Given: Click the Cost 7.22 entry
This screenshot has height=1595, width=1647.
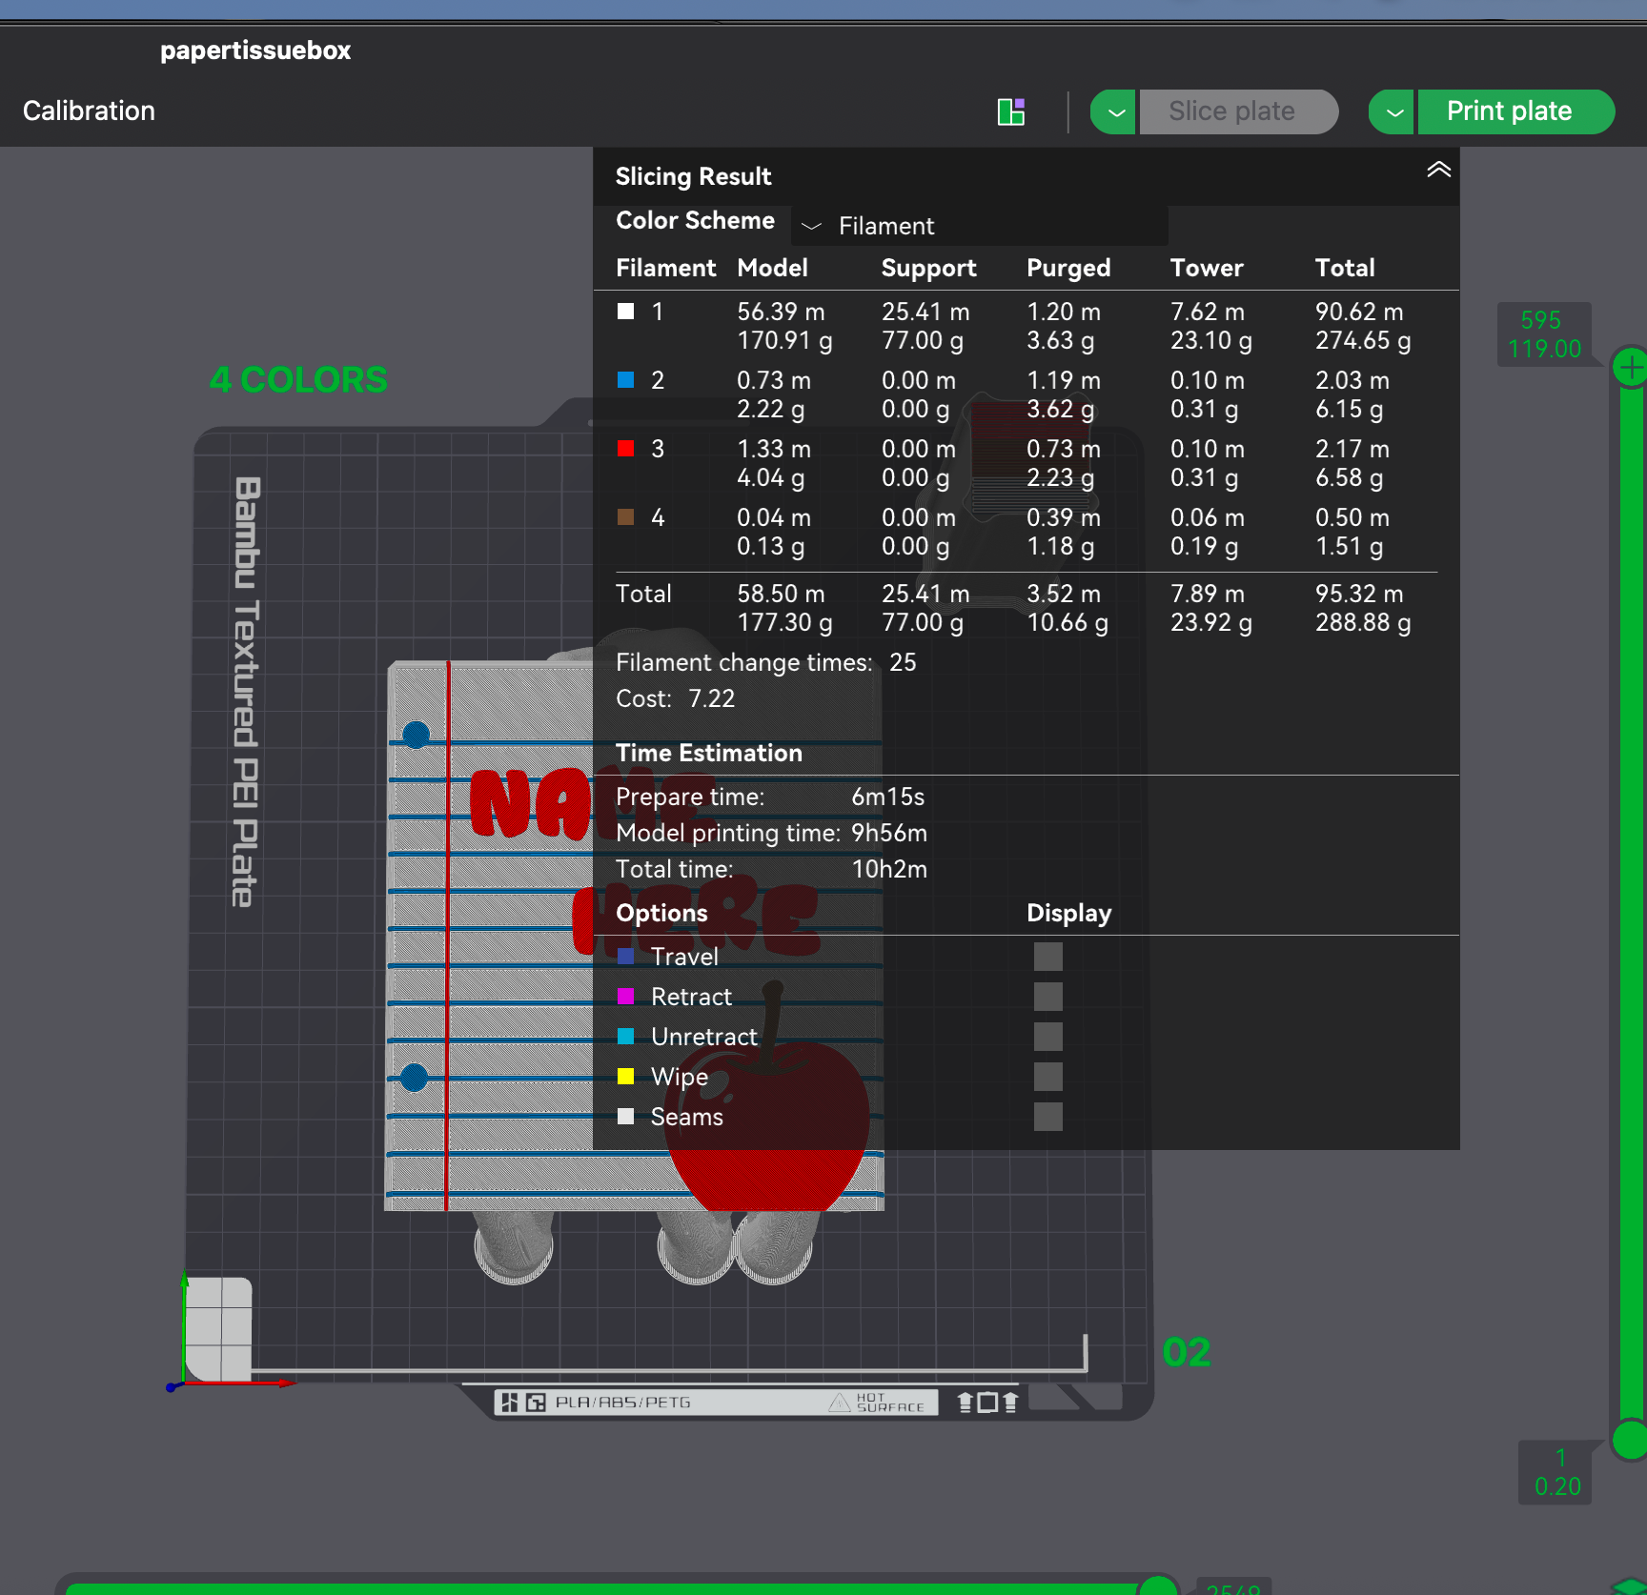Looking at the screenshot, I should (x=675, y=698).
